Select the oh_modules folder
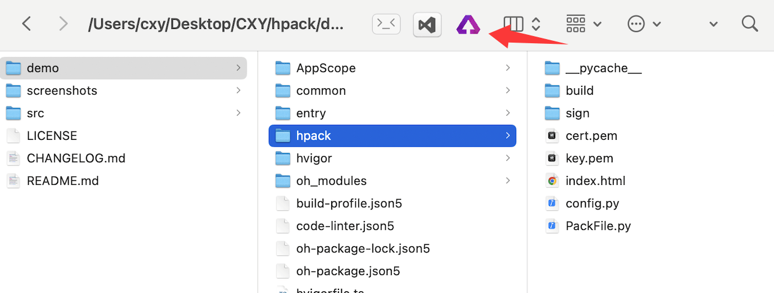Image resolution: width=774 pixels, height=293 pixels. click(x=392, y=181)
